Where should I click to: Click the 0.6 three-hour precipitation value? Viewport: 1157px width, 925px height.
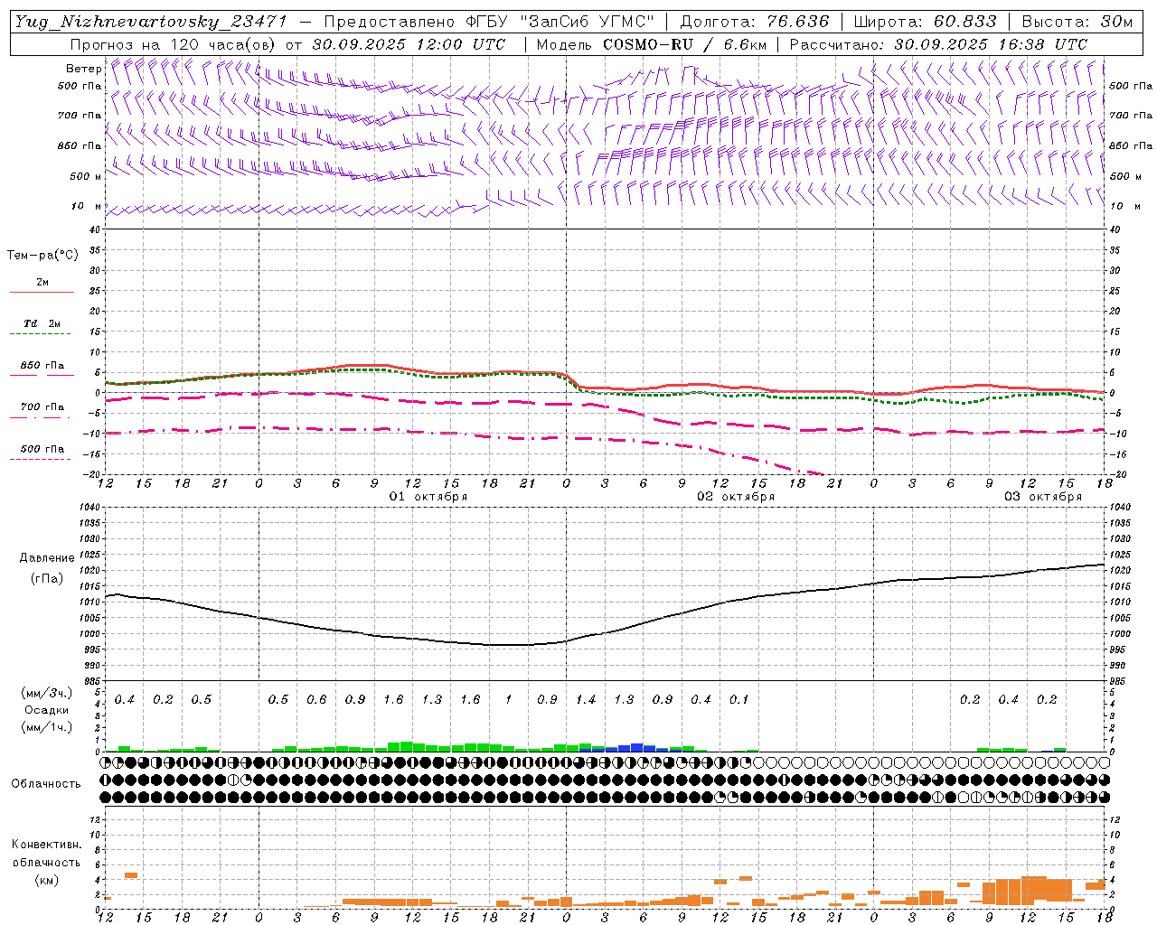pyautogui.click(x=316, y=700)
